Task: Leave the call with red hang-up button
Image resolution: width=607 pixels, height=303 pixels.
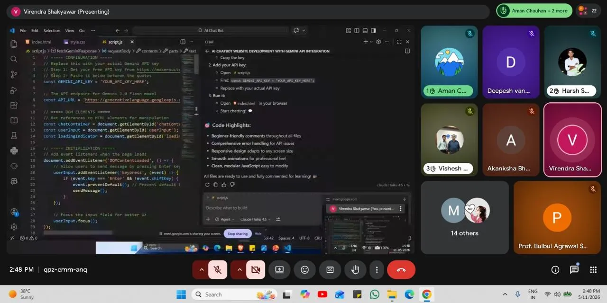Action: click(x=401, y=270)
